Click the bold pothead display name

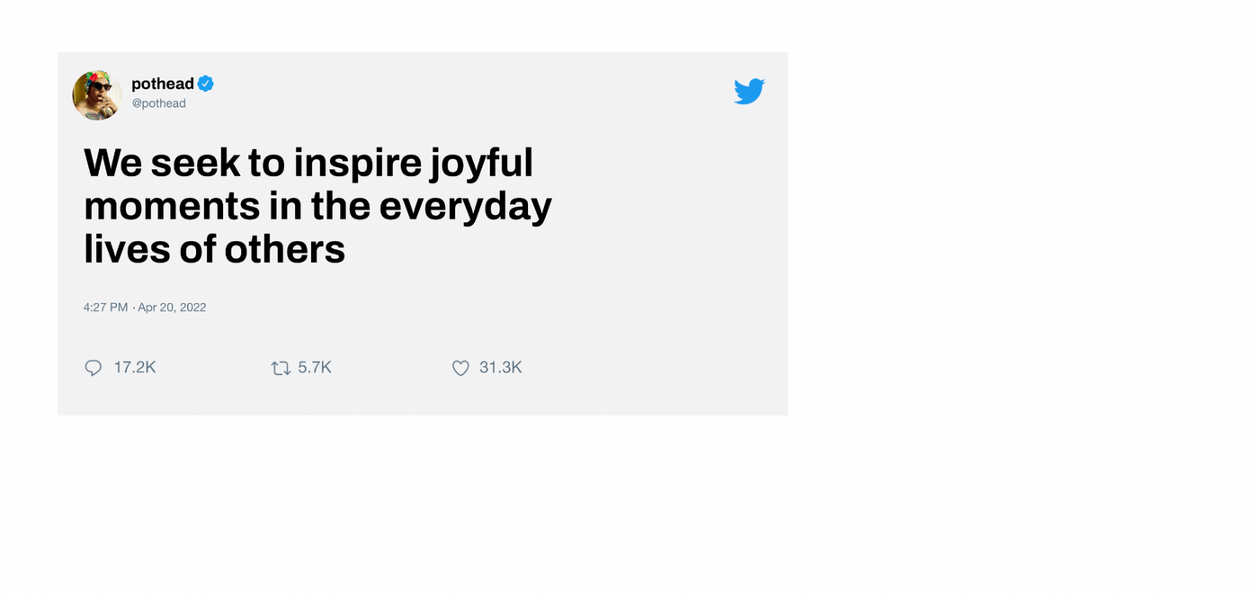tap(163, 84)
